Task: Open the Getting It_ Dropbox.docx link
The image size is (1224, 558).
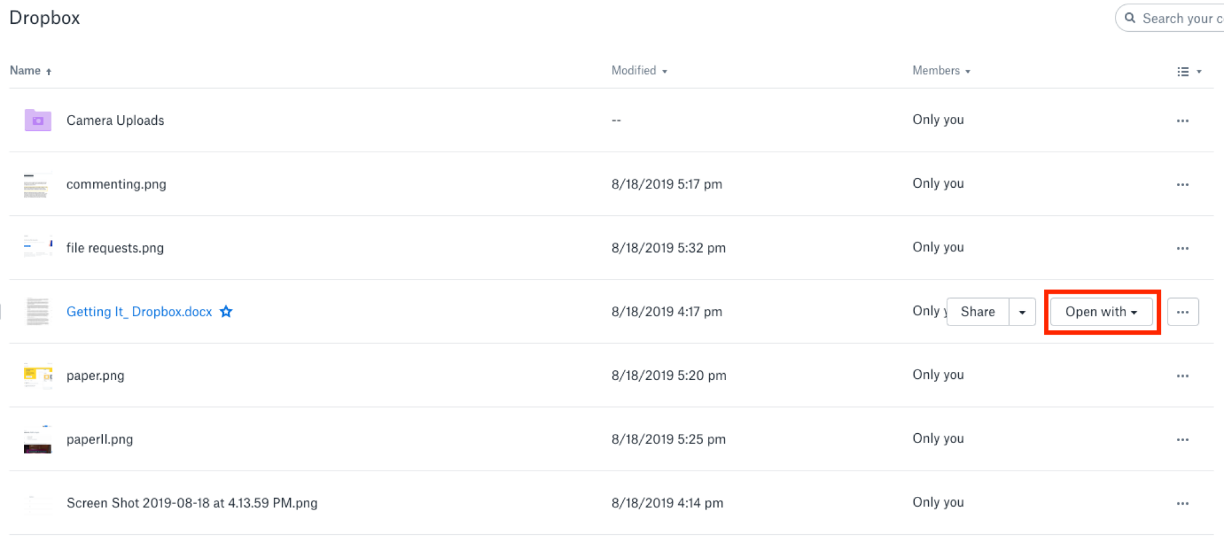Action: tap(139, 311)
